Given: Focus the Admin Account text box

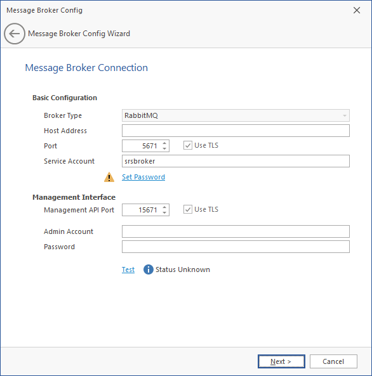Looking at the screenshot, I should (x=236, y=231).
